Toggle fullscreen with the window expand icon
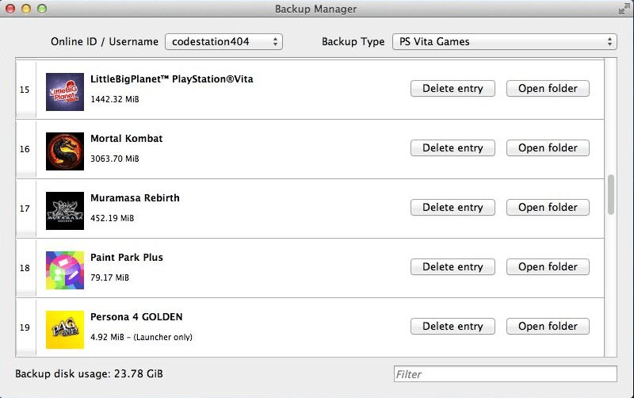This screenshot has height=398, width=634. tap(624, 9)
